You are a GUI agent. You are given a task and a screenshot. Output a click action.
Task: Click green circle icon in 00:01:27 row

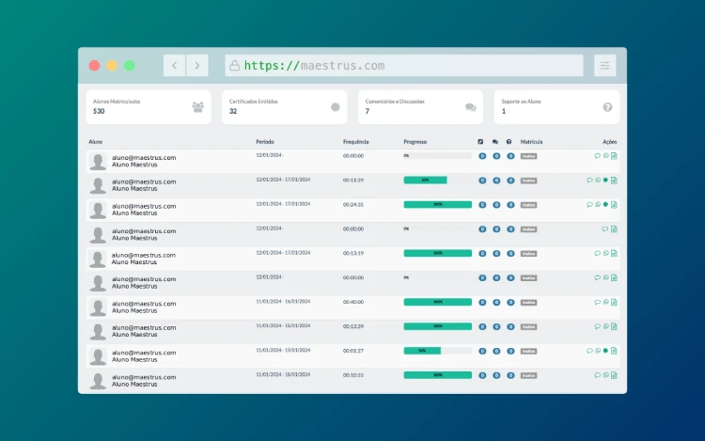coord(605,351)
